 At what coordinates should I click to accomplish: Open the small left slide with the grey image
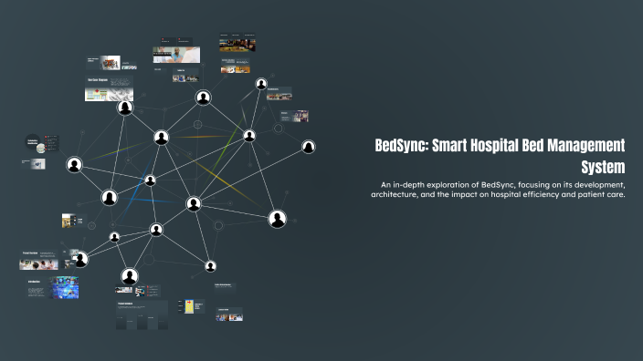pyautogui.click(x=33, y=164)
